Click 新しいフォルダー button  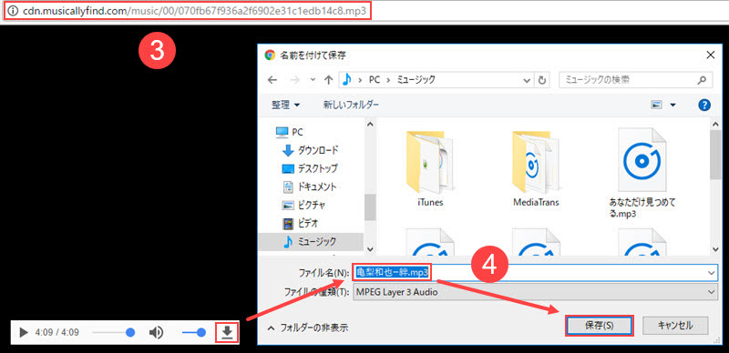[351, 105]
